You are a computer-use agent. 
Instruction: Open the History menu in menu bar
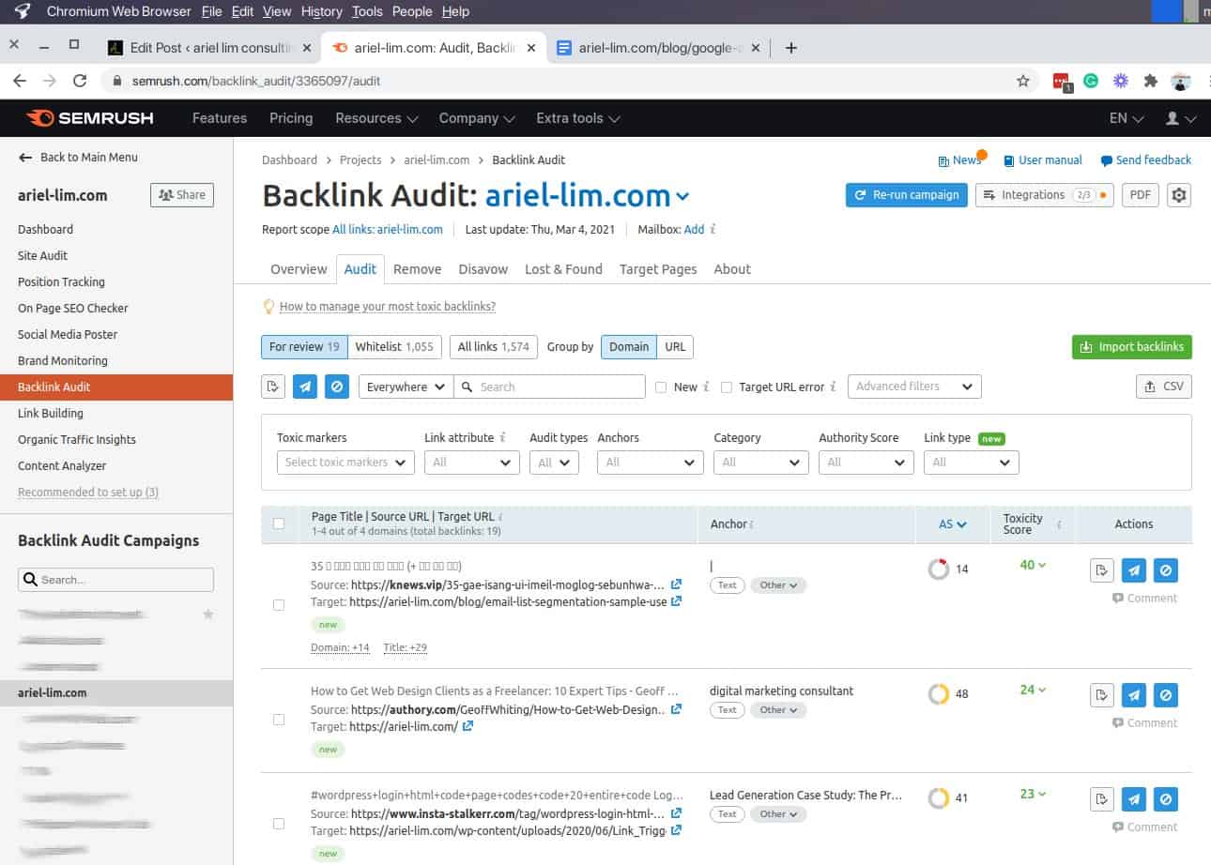(321, 11)
